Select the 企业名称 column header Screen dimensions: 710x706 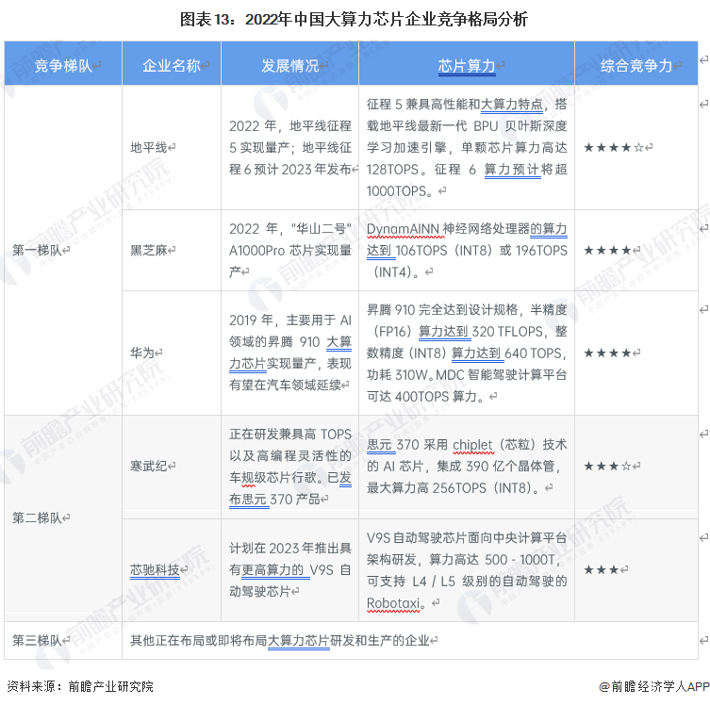tap(172, 66)
